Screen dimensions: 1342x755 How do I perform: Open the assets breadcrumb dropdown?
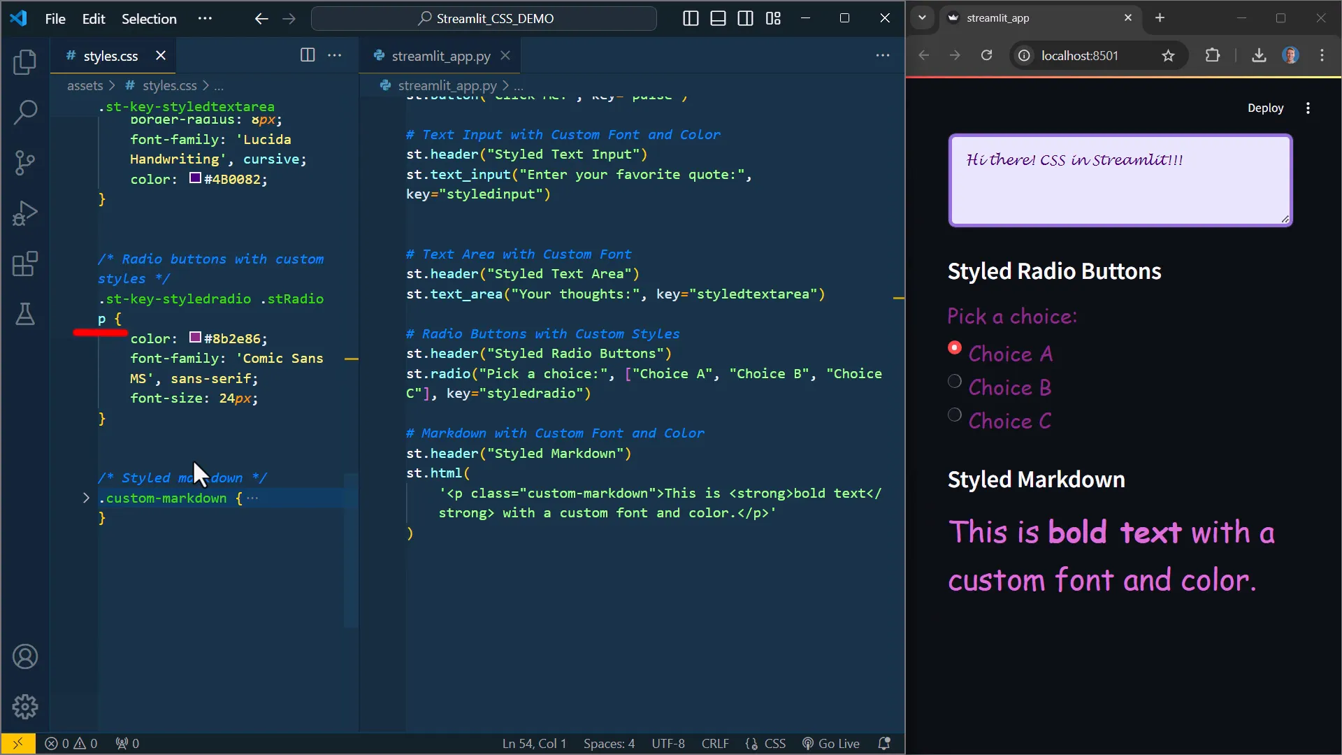pos(86,85)
